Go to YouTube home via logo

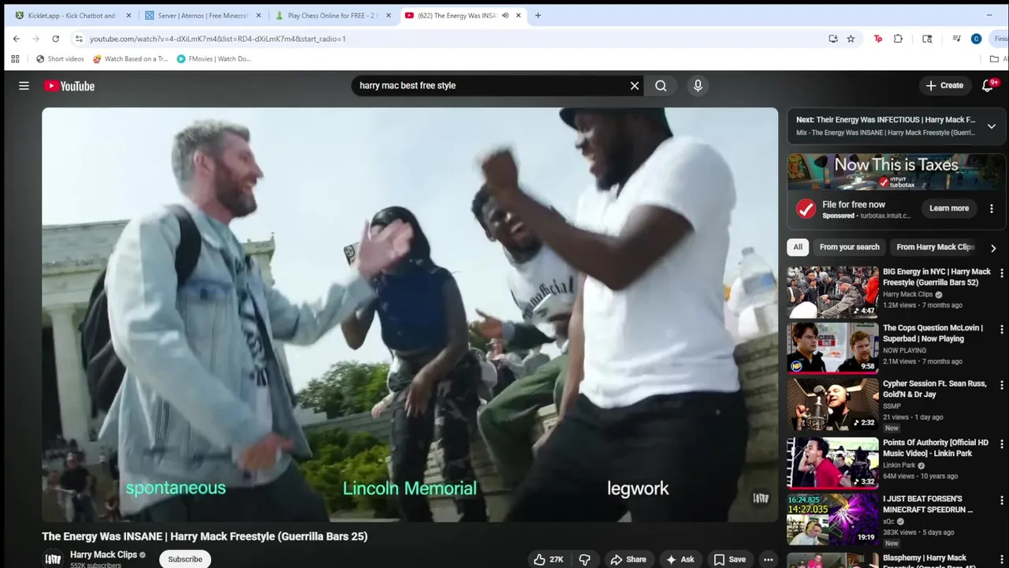[69, 86]
